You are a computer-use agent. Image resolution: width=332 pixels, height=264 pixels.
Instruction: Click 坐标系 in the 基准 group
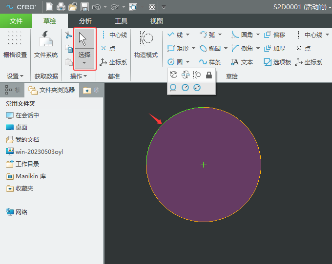pyautogui.click(x=113, y=62)
